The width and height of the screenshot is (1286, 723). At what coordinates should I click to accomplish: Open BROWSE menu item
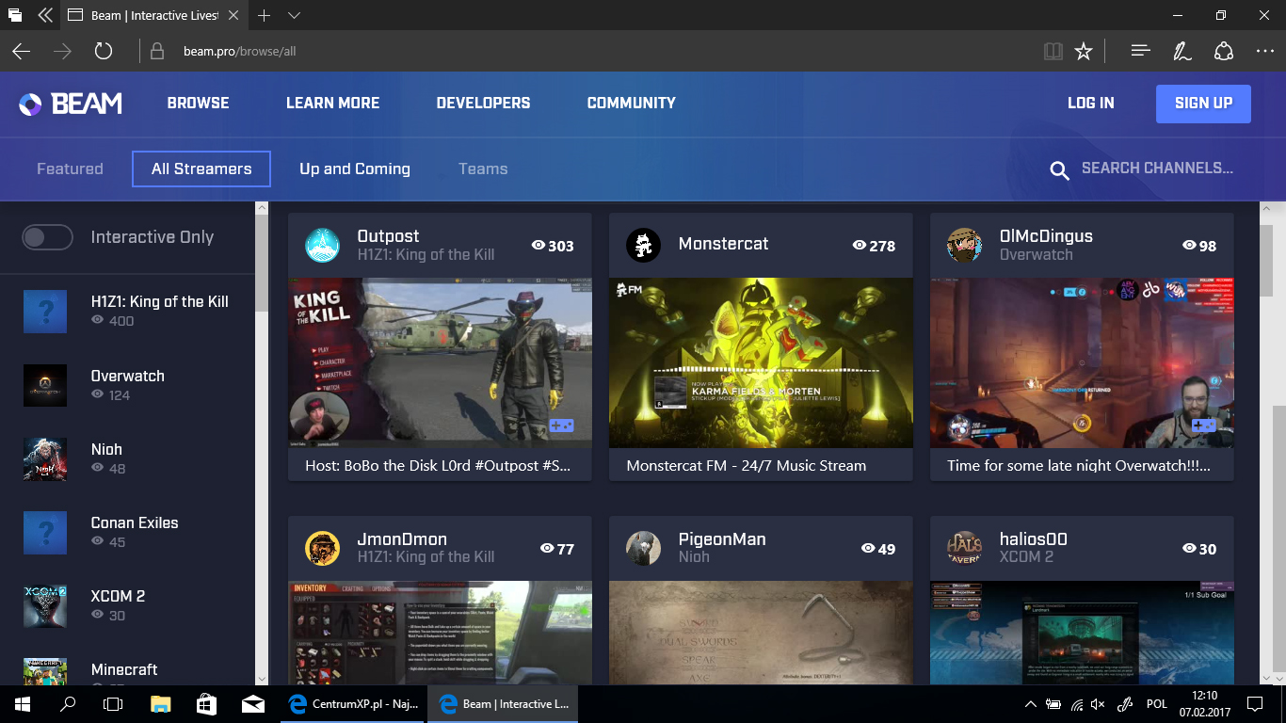click(198, 104)
